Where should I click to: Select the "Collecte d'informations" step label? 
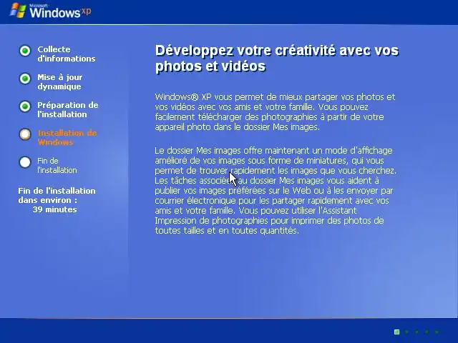pyautogui.click(x=67, y=54)
